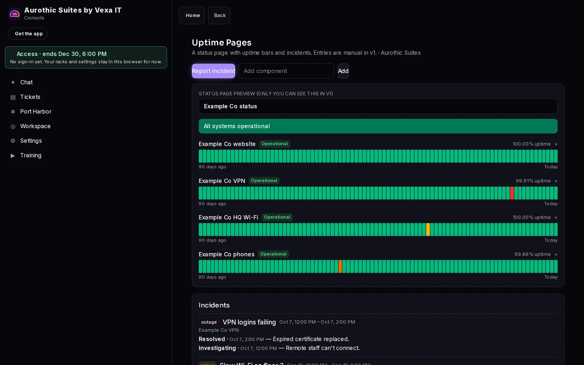Viewport: 584px width, 365px height.
Task: Remove the Example Co phones component
Action: (556, 254)
